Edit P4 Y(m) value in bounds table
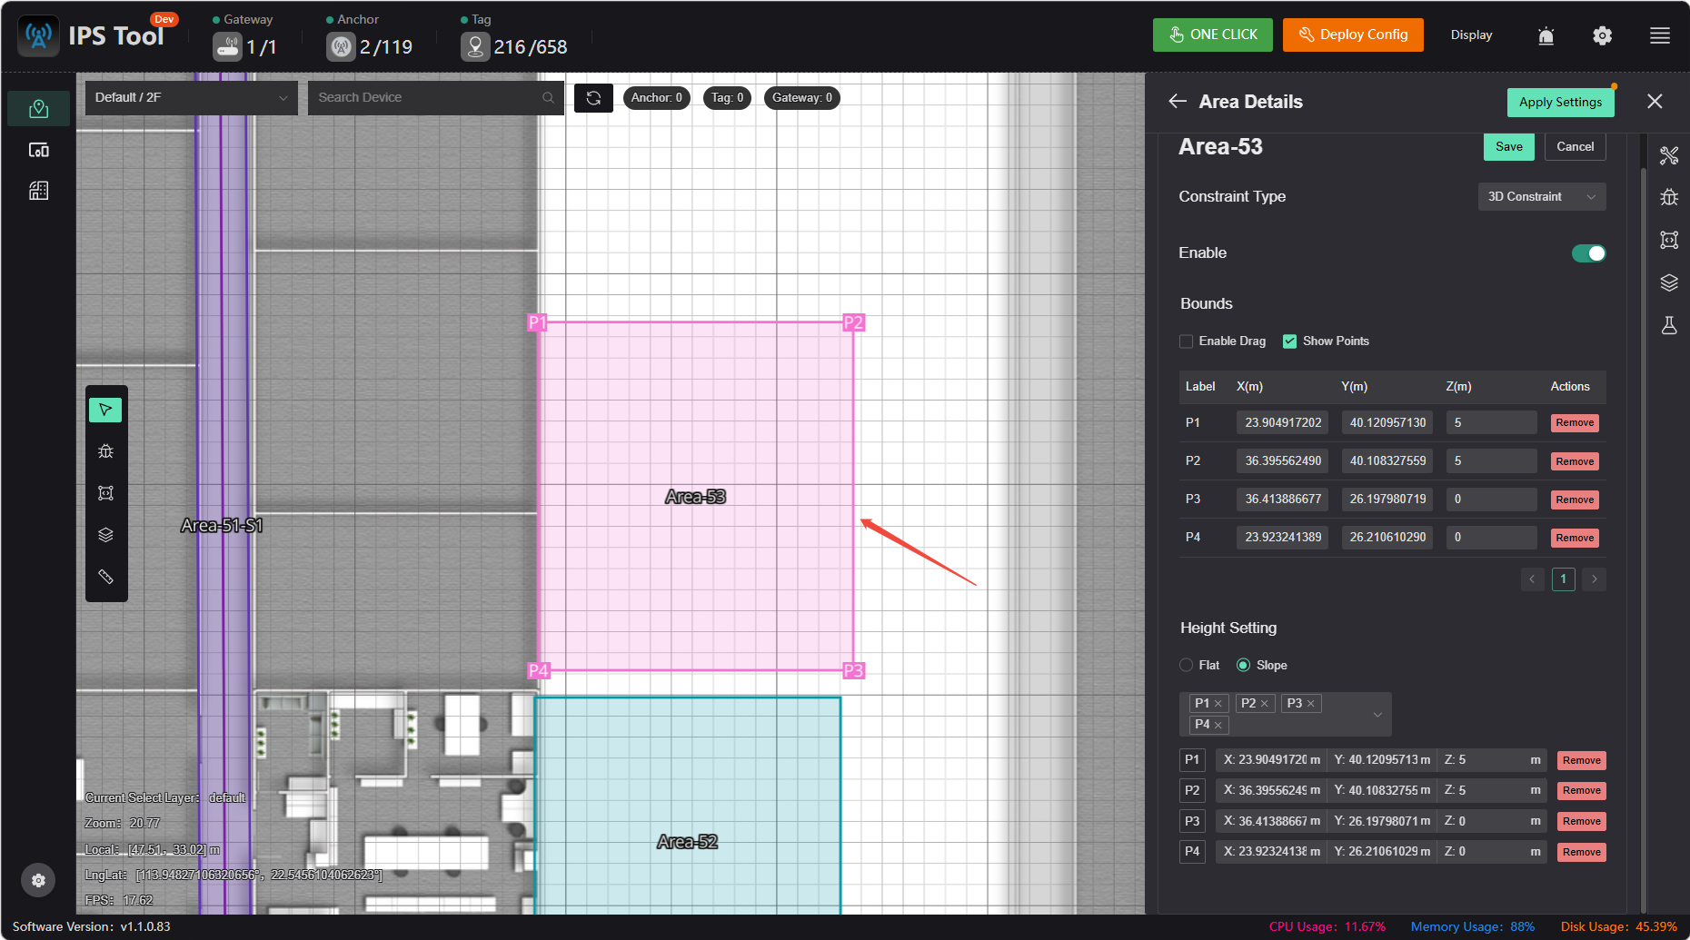Screen dimensions: 1690x940 click(1387, 538)
